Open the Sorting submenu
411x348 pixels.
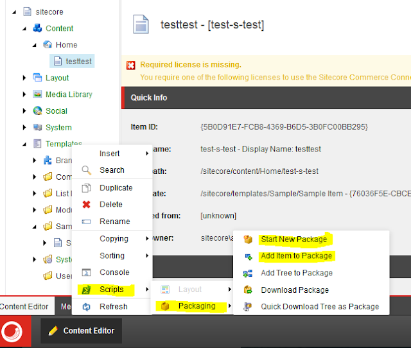(112, 256)
